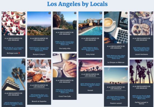Image resolution: width=154 pixels, height=107 pixels.
Task: Open the 1800 Ocean Front Walk address link
Action: tap(141, 97)
